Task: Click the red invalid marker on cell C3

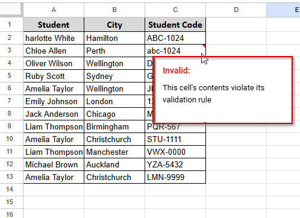Action: pos(204,46)
